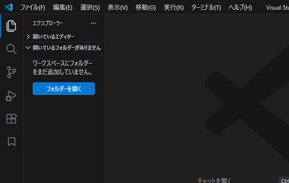Open the ターミナル(T) menu
The width and height of the screenshot is (289, 183).
tap(206, 8)
